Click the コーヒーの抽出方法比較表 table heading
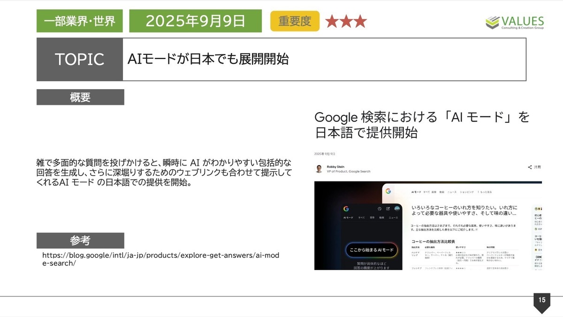563x317 pixels. pos(433,242)
